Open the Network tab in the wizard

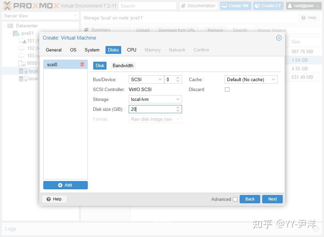click(x=177, y=50)
